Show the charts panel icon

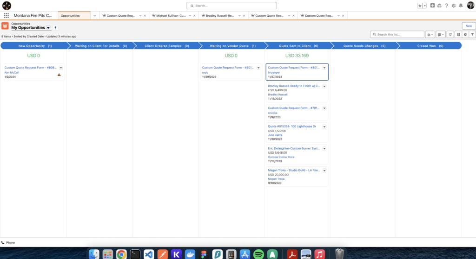click(x=465, y=34)
